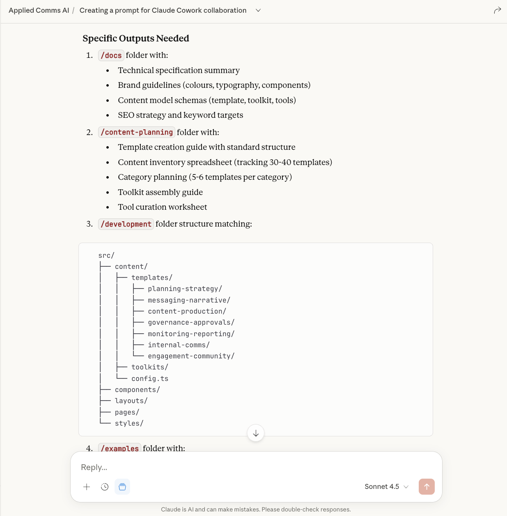The height and width of the screenshot is (516, 507).
Task: Click the plus attachment icon
Action: click(87, 487)
